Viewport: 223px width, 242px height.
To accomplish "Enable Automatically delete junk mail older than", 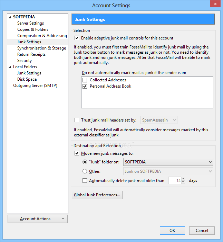I will 85,181.
